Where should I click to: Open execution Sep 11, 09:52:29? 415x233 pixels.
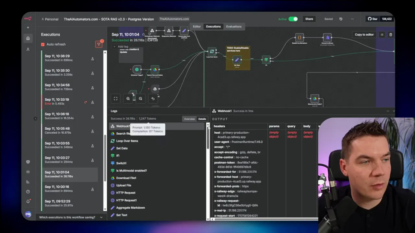click(69, 203)
